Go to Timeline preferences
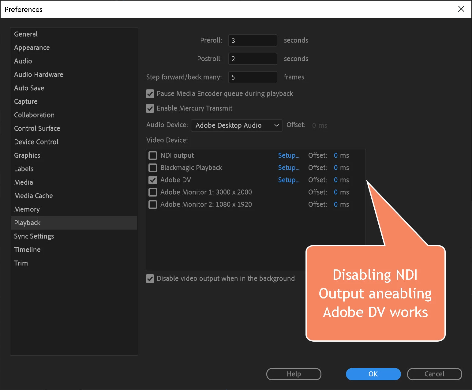The height and width of the screenshot is (390, 472). point(74,250)
